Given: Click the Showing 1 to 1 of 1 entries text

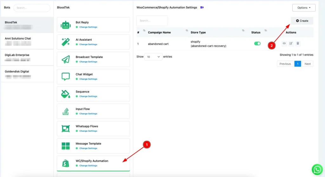Looking at the screenshot, I should 296,55.
